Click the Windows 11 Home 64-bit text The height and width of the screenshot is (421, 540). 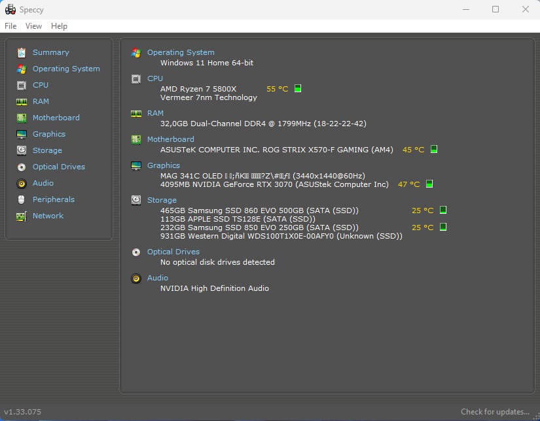207,63
